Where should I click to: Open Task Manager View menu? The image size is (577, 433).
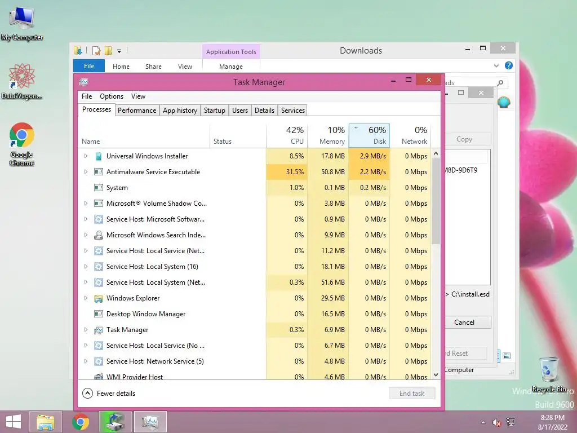[x=139, y=96]
